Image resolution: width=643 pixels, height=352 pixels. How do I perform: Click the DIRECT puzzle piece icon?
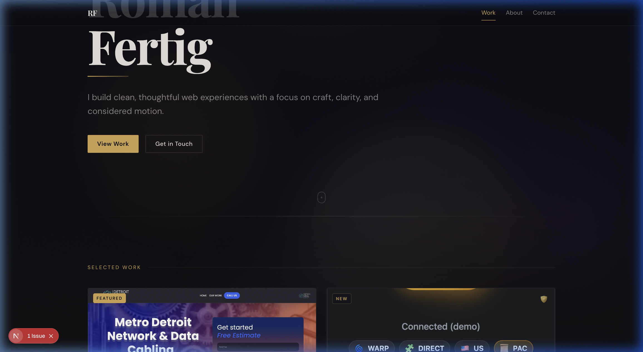409,348
